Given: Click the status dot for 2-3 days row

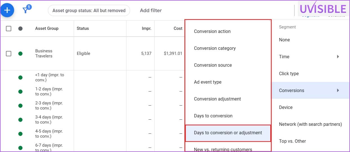Looking at the screenshot, I should coord(20,106).
